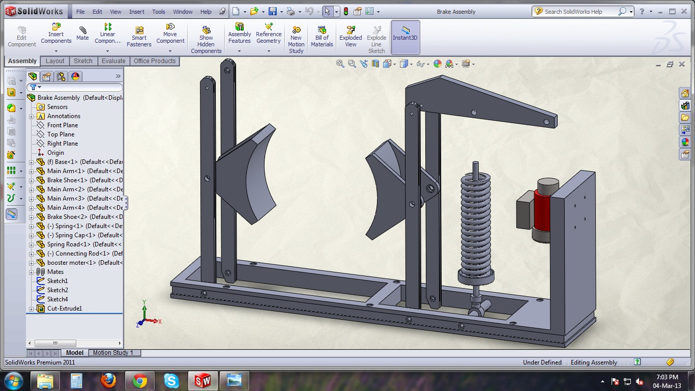695x391 pixels.
Task: Switch to the Office Products tab
Action: pos(155,61)
